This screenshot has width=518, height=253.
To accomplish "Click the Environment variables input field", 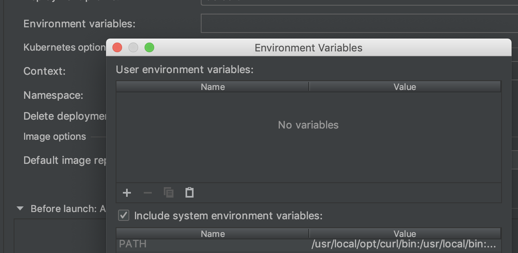I will click(x=357, y=23).
